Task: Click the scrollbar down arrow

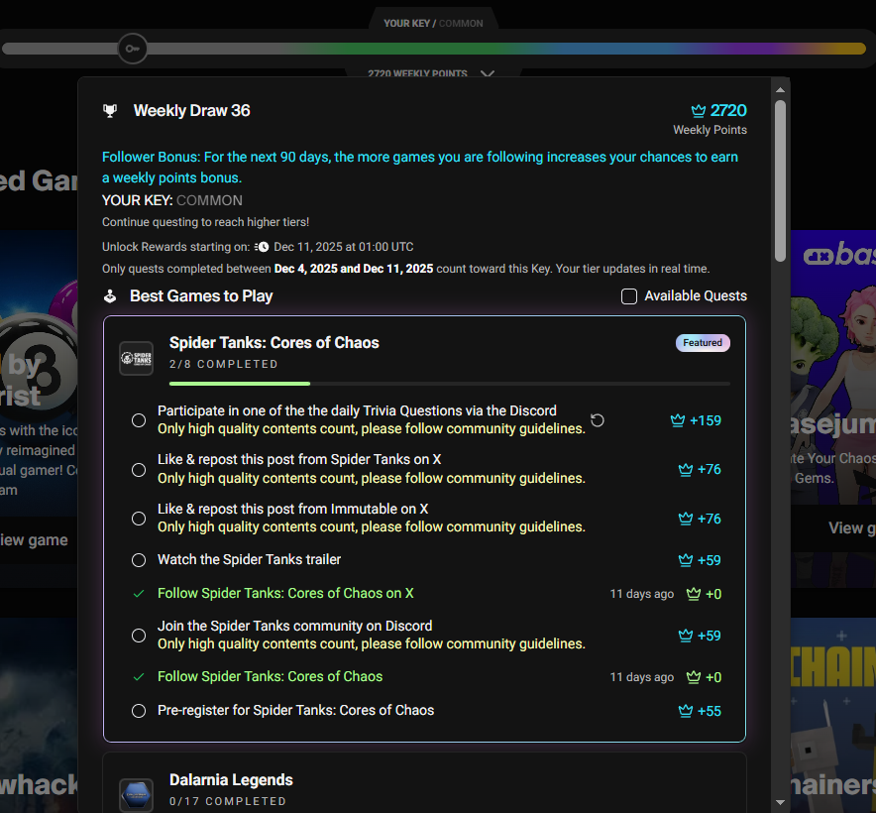Action: click(x=781, y=802)
